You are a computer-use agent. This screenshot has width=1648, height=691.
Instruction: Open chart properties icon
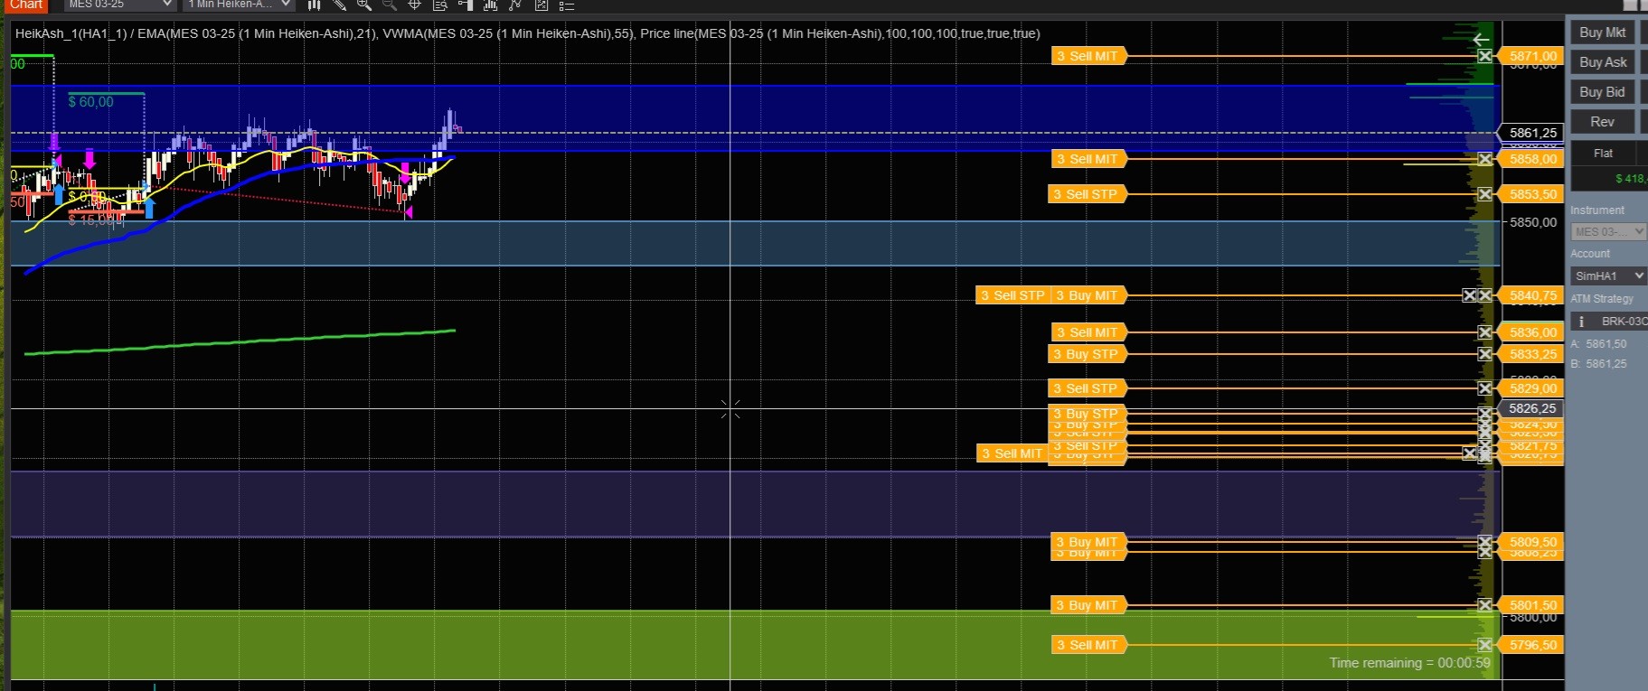point(541,5)
